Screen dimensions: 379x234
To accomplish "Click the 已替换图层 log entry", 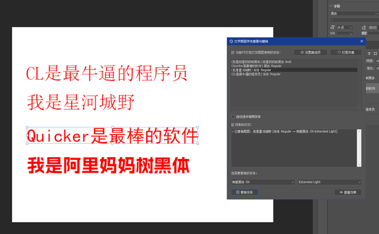I will click(x=284, y=131).
